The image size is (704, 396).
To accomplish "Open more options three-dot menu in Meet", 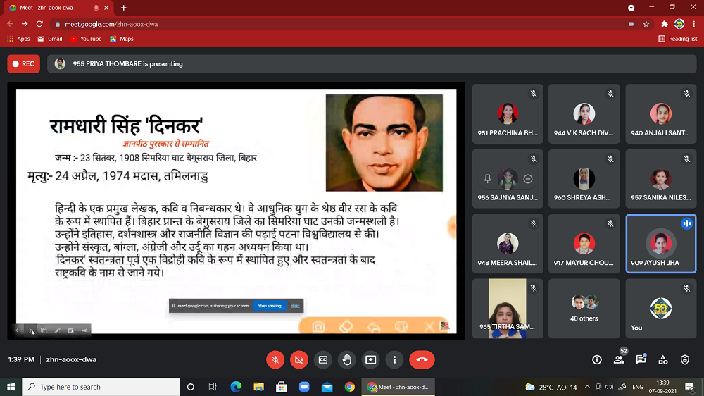I will pos(395,359).
